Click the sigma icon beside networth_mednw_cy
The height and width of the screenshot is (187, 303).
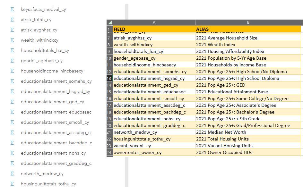point(12,174)
